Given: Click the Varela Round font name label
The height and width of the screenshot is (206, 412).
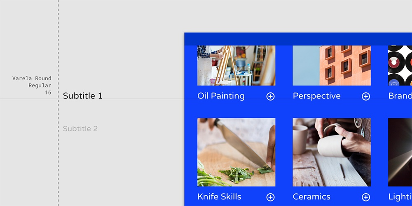Looking at the screenshot, I should point(32,78).
